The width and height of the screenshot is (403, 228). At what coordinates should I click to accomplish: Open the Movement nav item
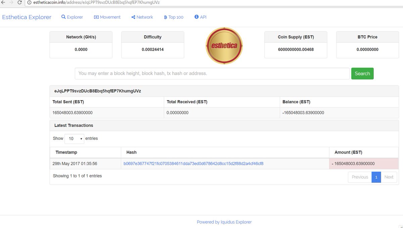pyautogui.click(x=107, y=17)
